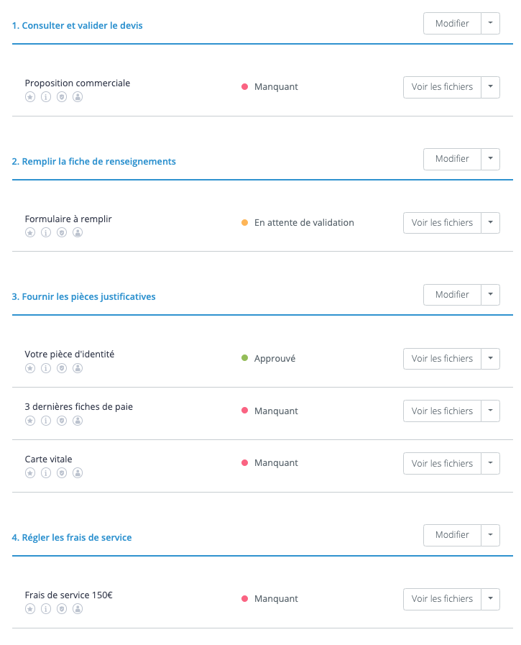Expand arrow beside Voir les fichiers for Carte vitale

point(490,463)
